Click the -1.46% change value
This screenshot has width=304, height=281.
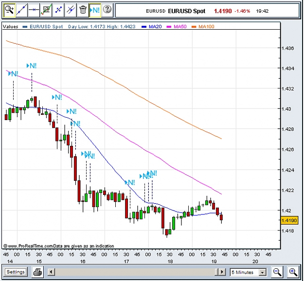click(242, 11)
